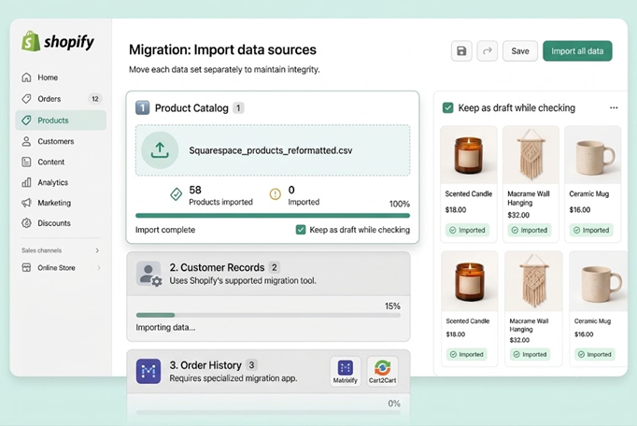Expand the Online Store chevron
The width and height of the screenshot is (637, 426).
click(x=99, y=267)
